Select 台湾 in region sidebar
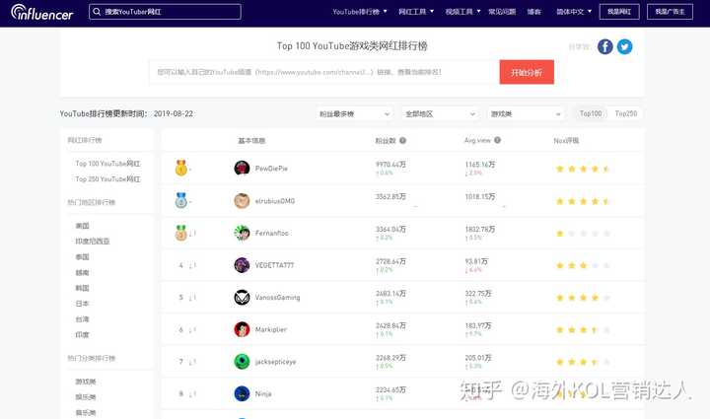 83,319
